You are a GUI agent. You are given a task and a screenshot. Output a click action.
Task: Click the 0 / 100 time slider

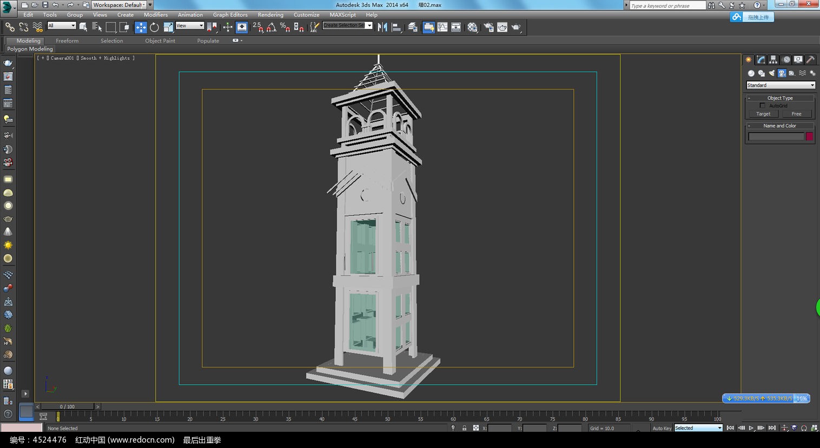68,406
